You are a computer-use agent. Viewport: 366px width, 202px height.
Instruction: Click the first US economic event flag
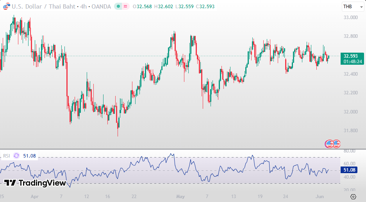(329, 144)
